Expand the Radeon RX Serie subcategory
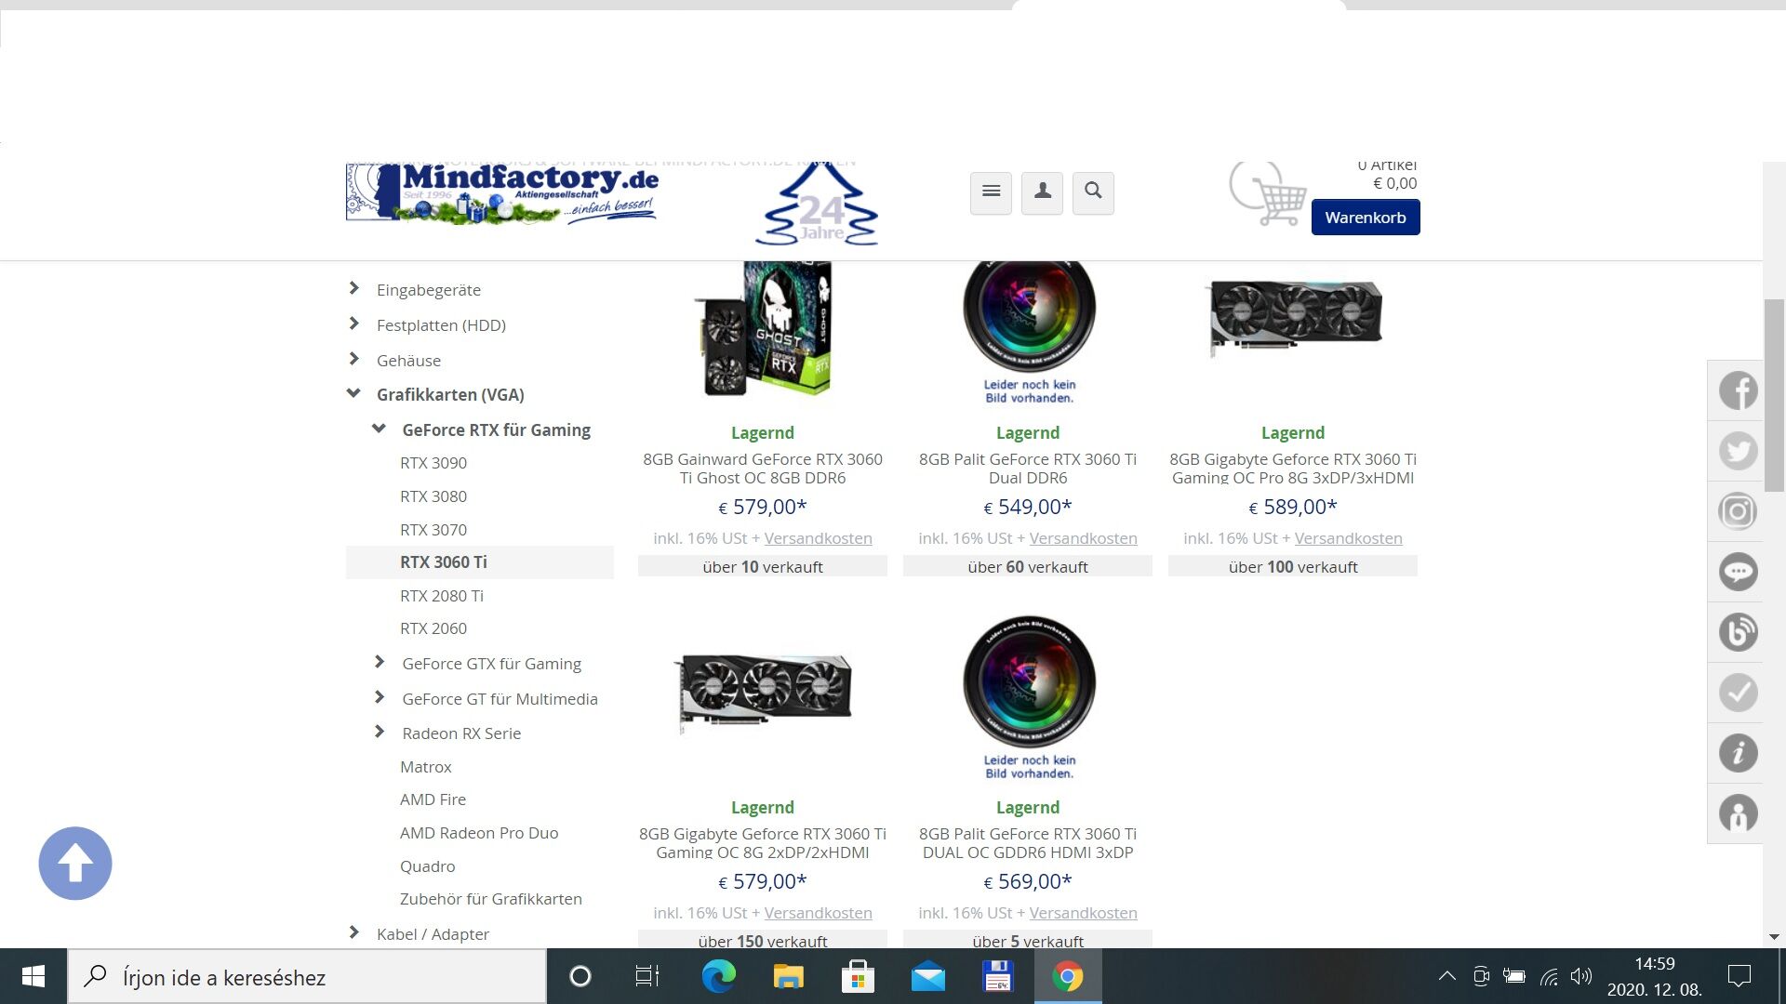Viewport: 1786px width, 1004px height. tap(379, 733)
